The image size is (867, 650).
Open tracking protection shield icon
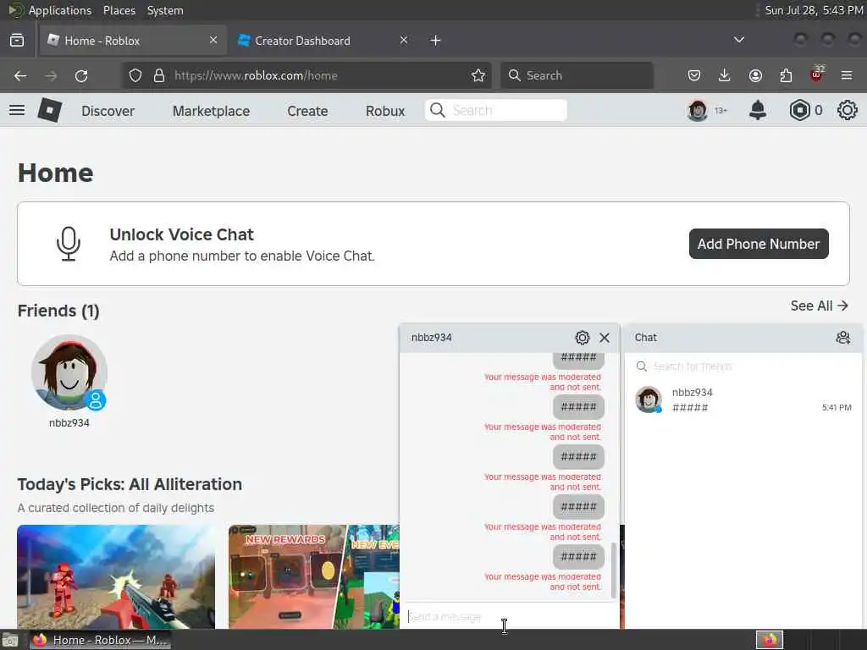tap(135, 75)
